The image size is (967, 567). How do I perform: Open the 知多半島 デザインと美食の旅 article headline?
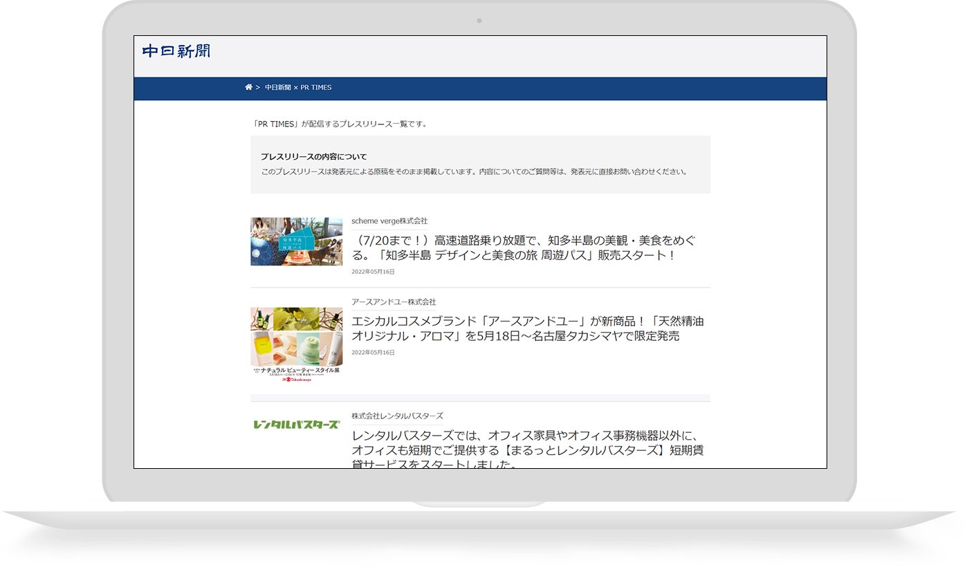(524, 248)
